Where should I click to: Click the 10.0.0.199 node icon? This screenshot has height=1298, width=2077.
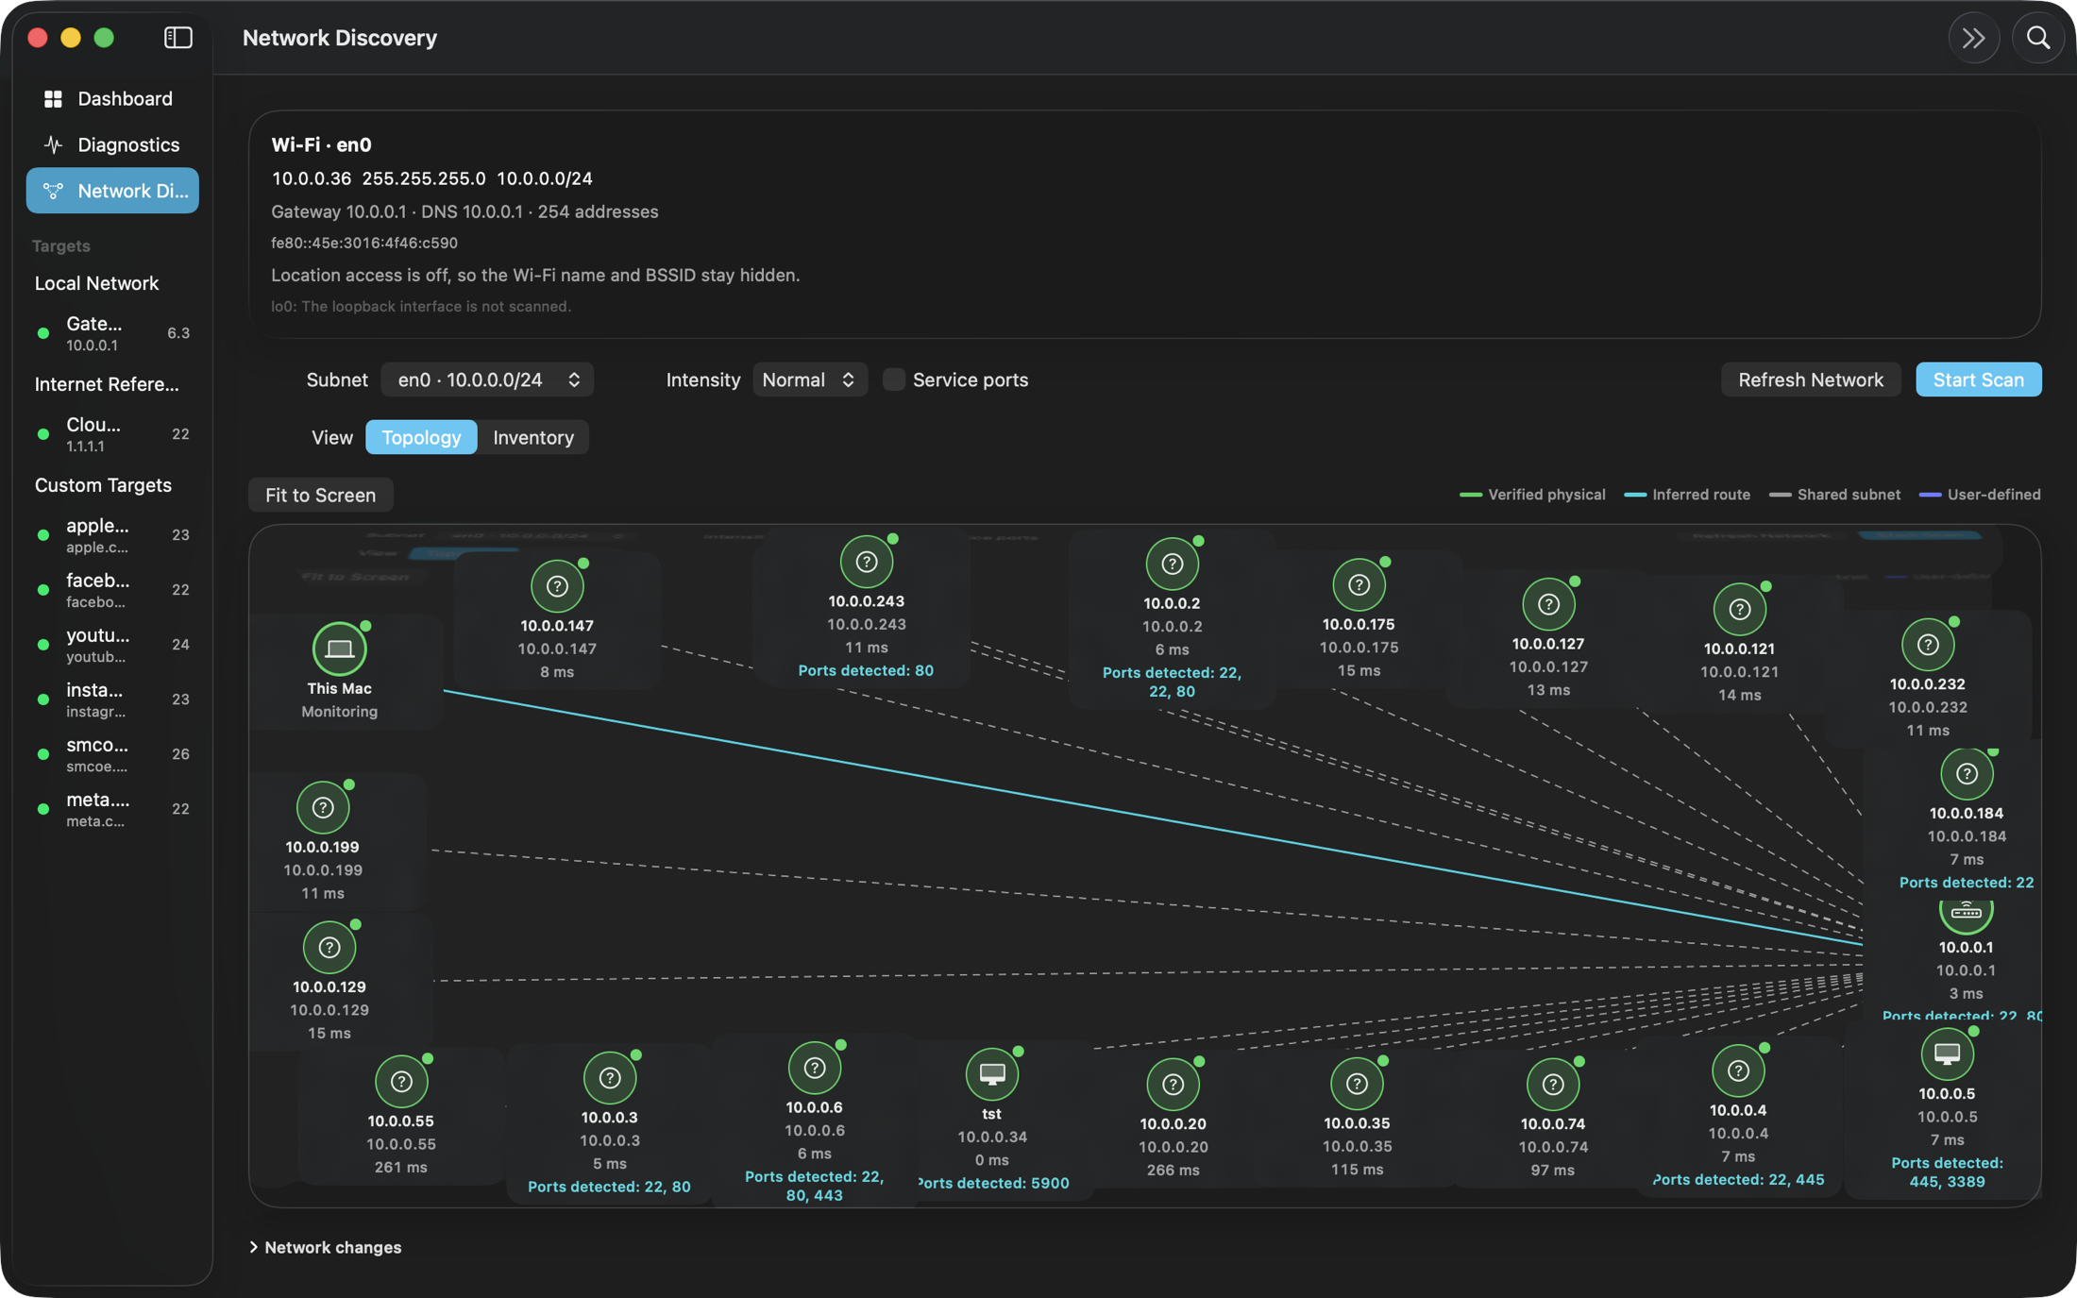323,807
